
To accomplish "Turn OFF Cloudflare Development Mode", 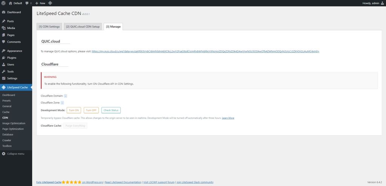I will click(x=91, y=110).
